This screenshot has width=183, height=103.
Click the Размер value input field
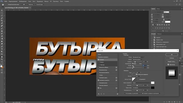point(144,66)
